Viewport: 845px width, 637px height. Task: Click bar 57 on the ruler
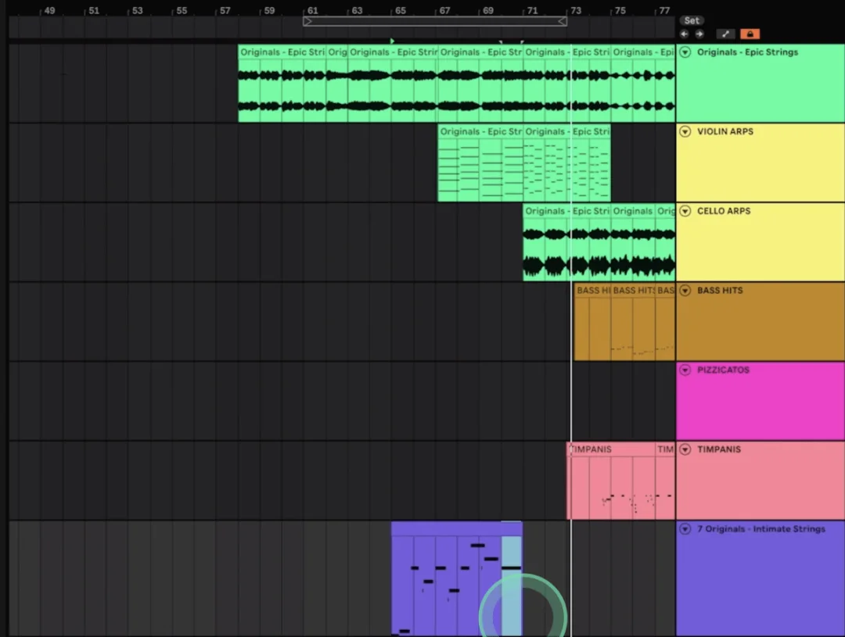pos(225,10)
